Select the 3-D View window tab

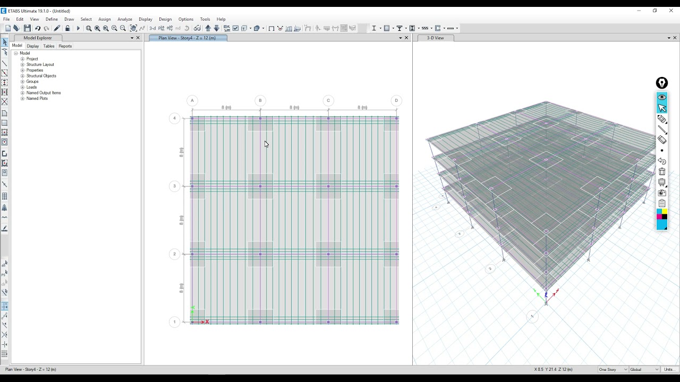(435, 38)
